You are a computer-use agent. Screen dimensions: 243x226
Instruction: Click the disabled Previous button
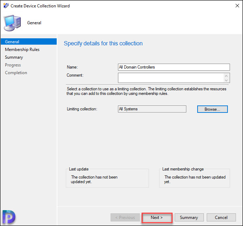tap(125, 218)
